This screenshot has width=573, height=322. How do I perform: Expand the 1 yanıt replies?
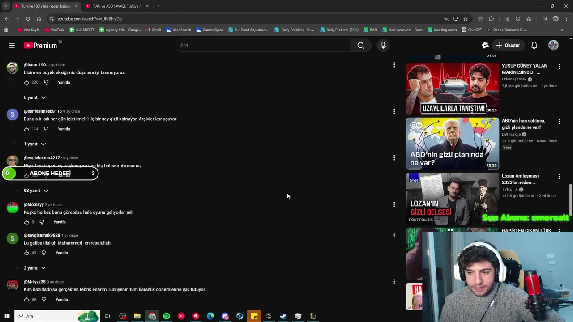tap(34, 144)
